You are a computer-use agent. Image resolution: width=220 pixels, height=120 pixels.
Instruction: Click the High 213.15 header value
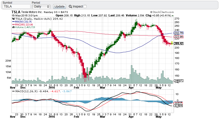82,15
